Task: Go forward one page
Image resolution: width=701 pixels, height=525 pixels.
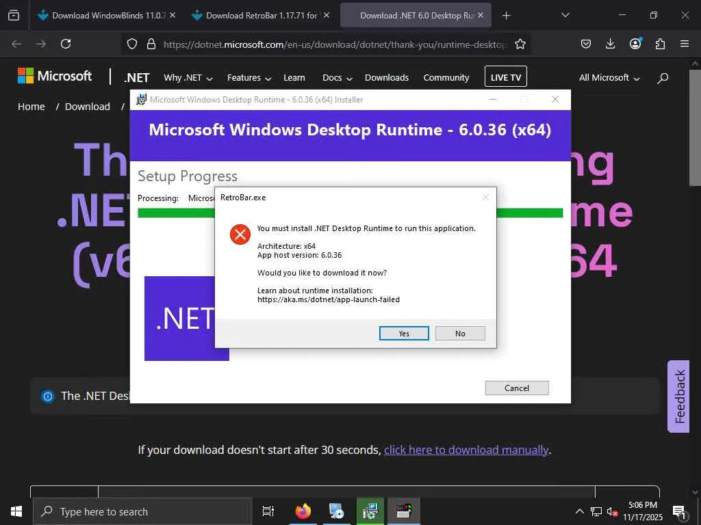Action: 41,44
